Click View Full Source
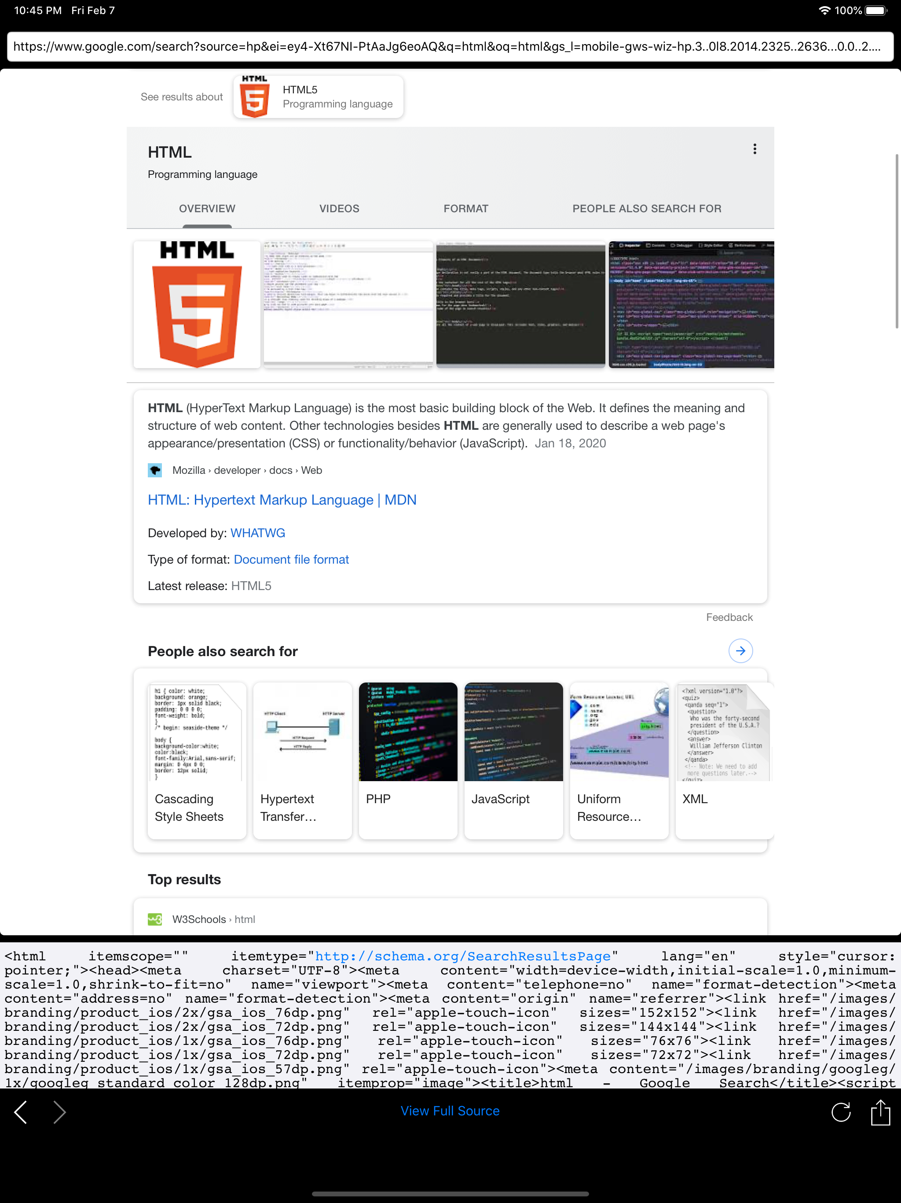901x1203 pixels. [x=450, y=1111]
